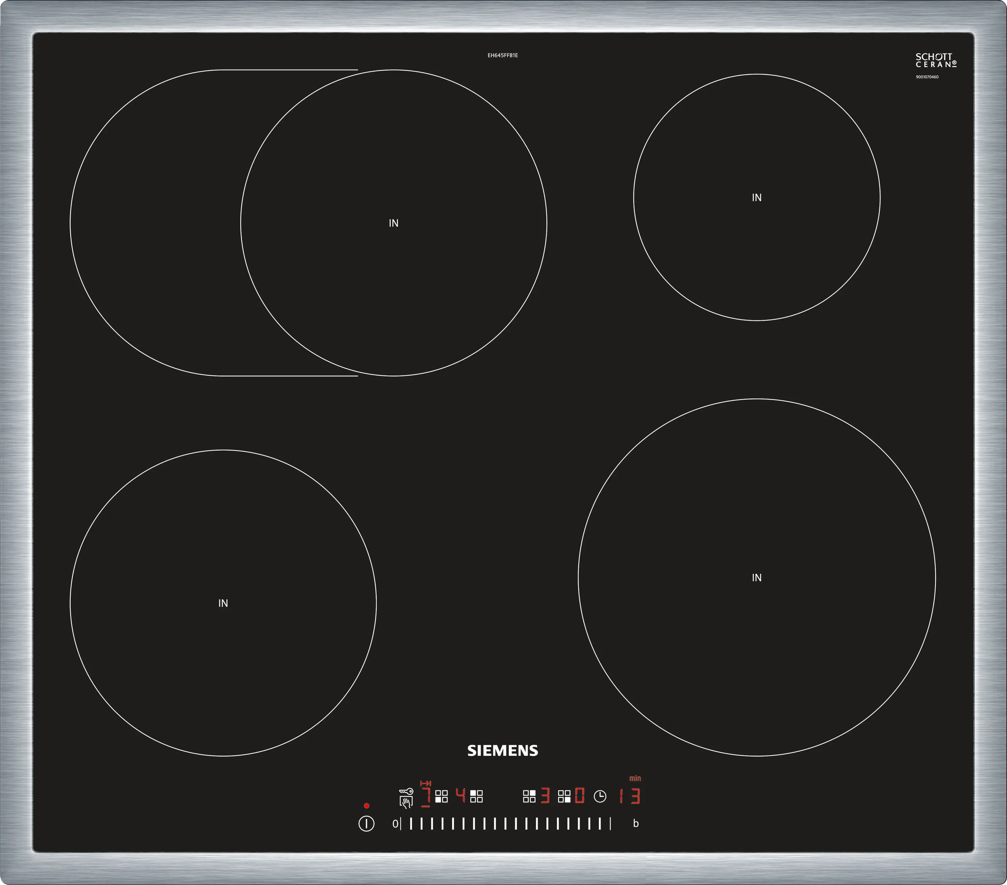This screenshot has height=885, width=1007.
Task: Tap the childproof lock key icon
Action: pos(406,791)
